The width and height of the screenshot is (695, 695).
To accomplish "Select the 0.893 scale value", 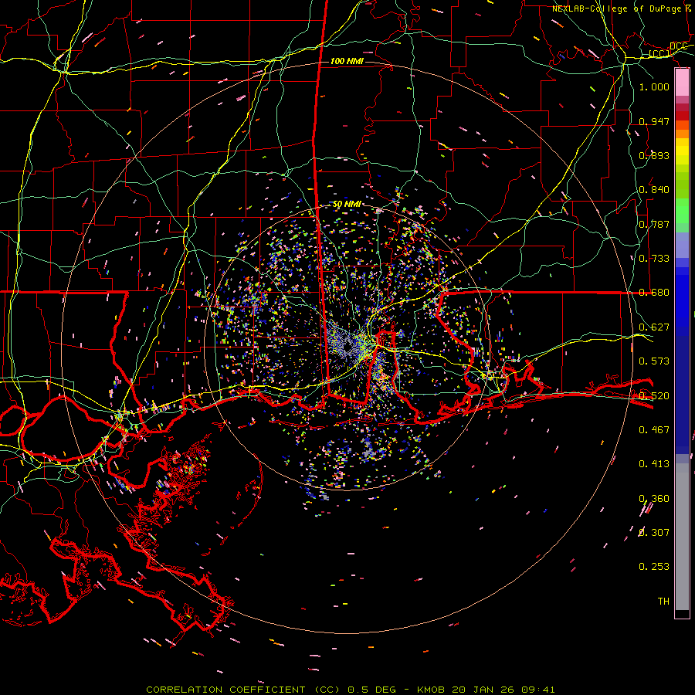I will pyautogui.click(x=654, y=155).
